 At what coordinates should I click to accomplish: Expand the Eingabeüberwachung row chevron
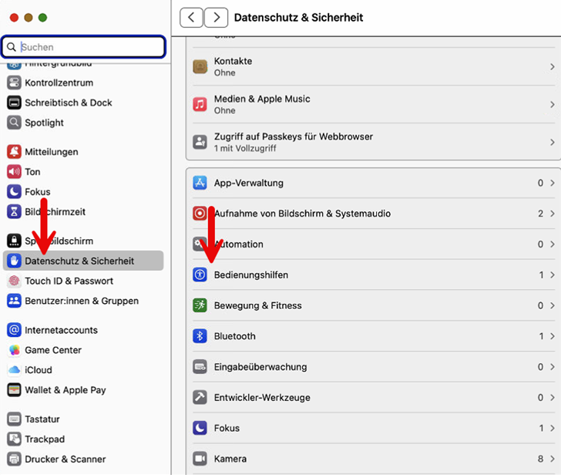pos(552,367)
